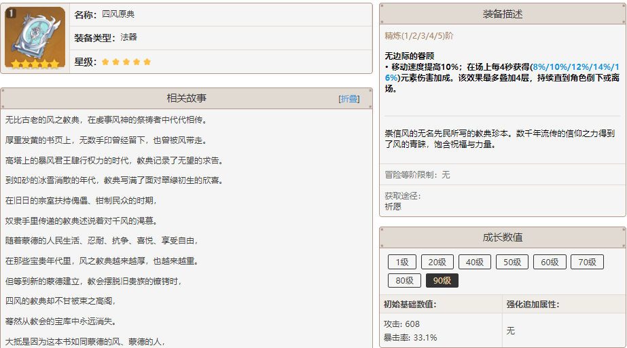The image size is (627, 348).
Task: Select the 20级 level button
Action: [437, 262]
